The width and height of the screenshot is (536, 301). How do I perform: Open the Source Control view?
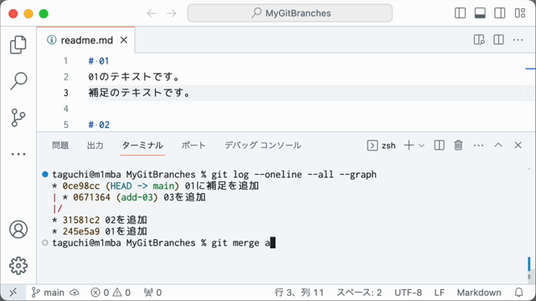pyautogui.click(x=18, y=118)
